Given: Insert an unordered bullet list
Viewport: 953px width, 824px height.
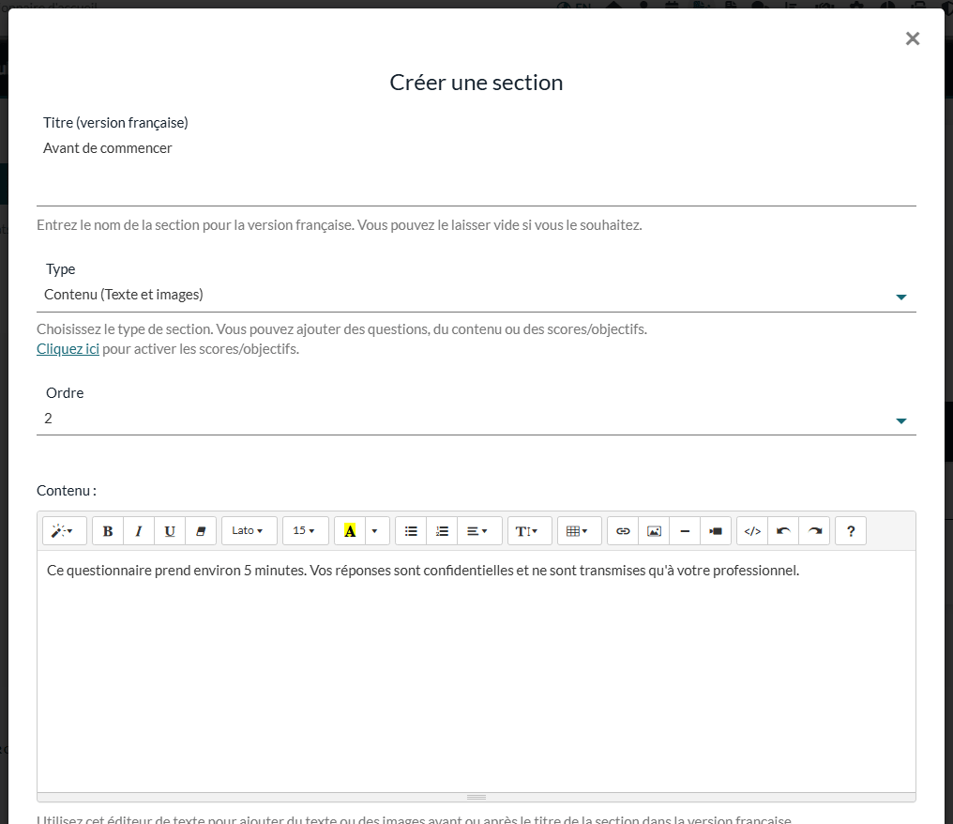Looking at the screenshot, I should (411, 531).
